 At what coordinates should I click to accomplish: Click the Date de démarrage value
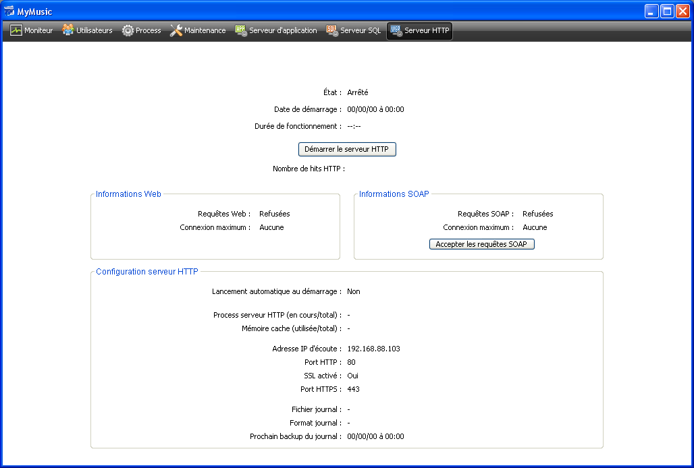375,109
